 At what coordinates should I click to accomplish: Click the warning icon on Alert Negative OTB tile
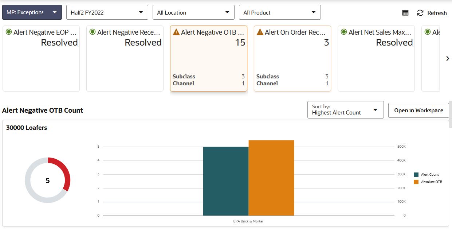pos(177,32)
